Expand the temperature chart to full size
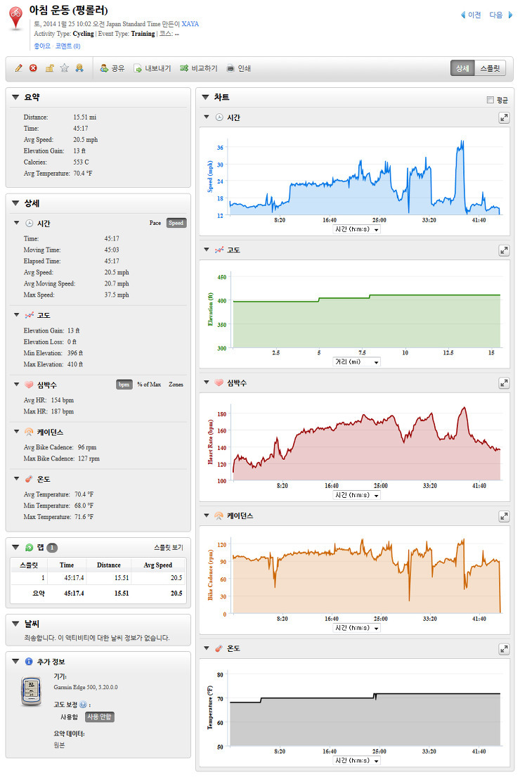The height and width of the screenshot is (777, 520). pyautogui.click(x=504, y=648)
